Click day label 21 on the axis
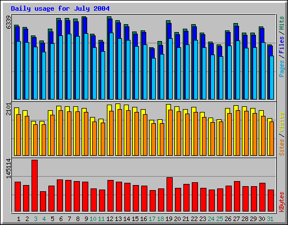 point(186,219)
